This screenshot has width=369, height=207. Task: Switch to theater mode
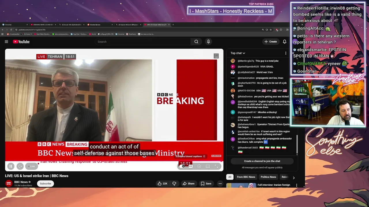click(208, 166)
